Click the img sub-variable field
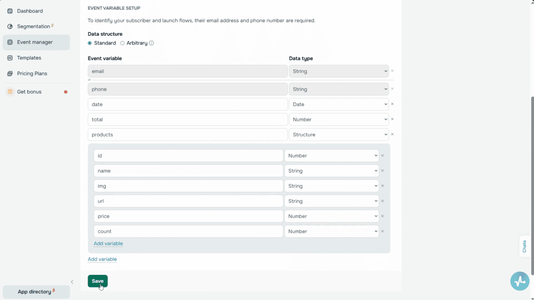The image size is (534, 300). click(188, 186)
